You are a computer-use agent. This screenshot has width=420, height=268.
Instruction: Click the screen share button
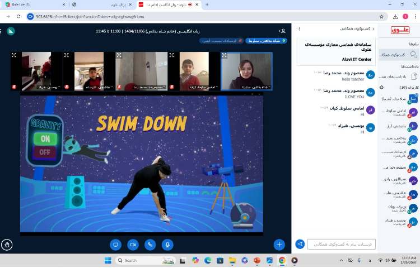coord(116,245)
